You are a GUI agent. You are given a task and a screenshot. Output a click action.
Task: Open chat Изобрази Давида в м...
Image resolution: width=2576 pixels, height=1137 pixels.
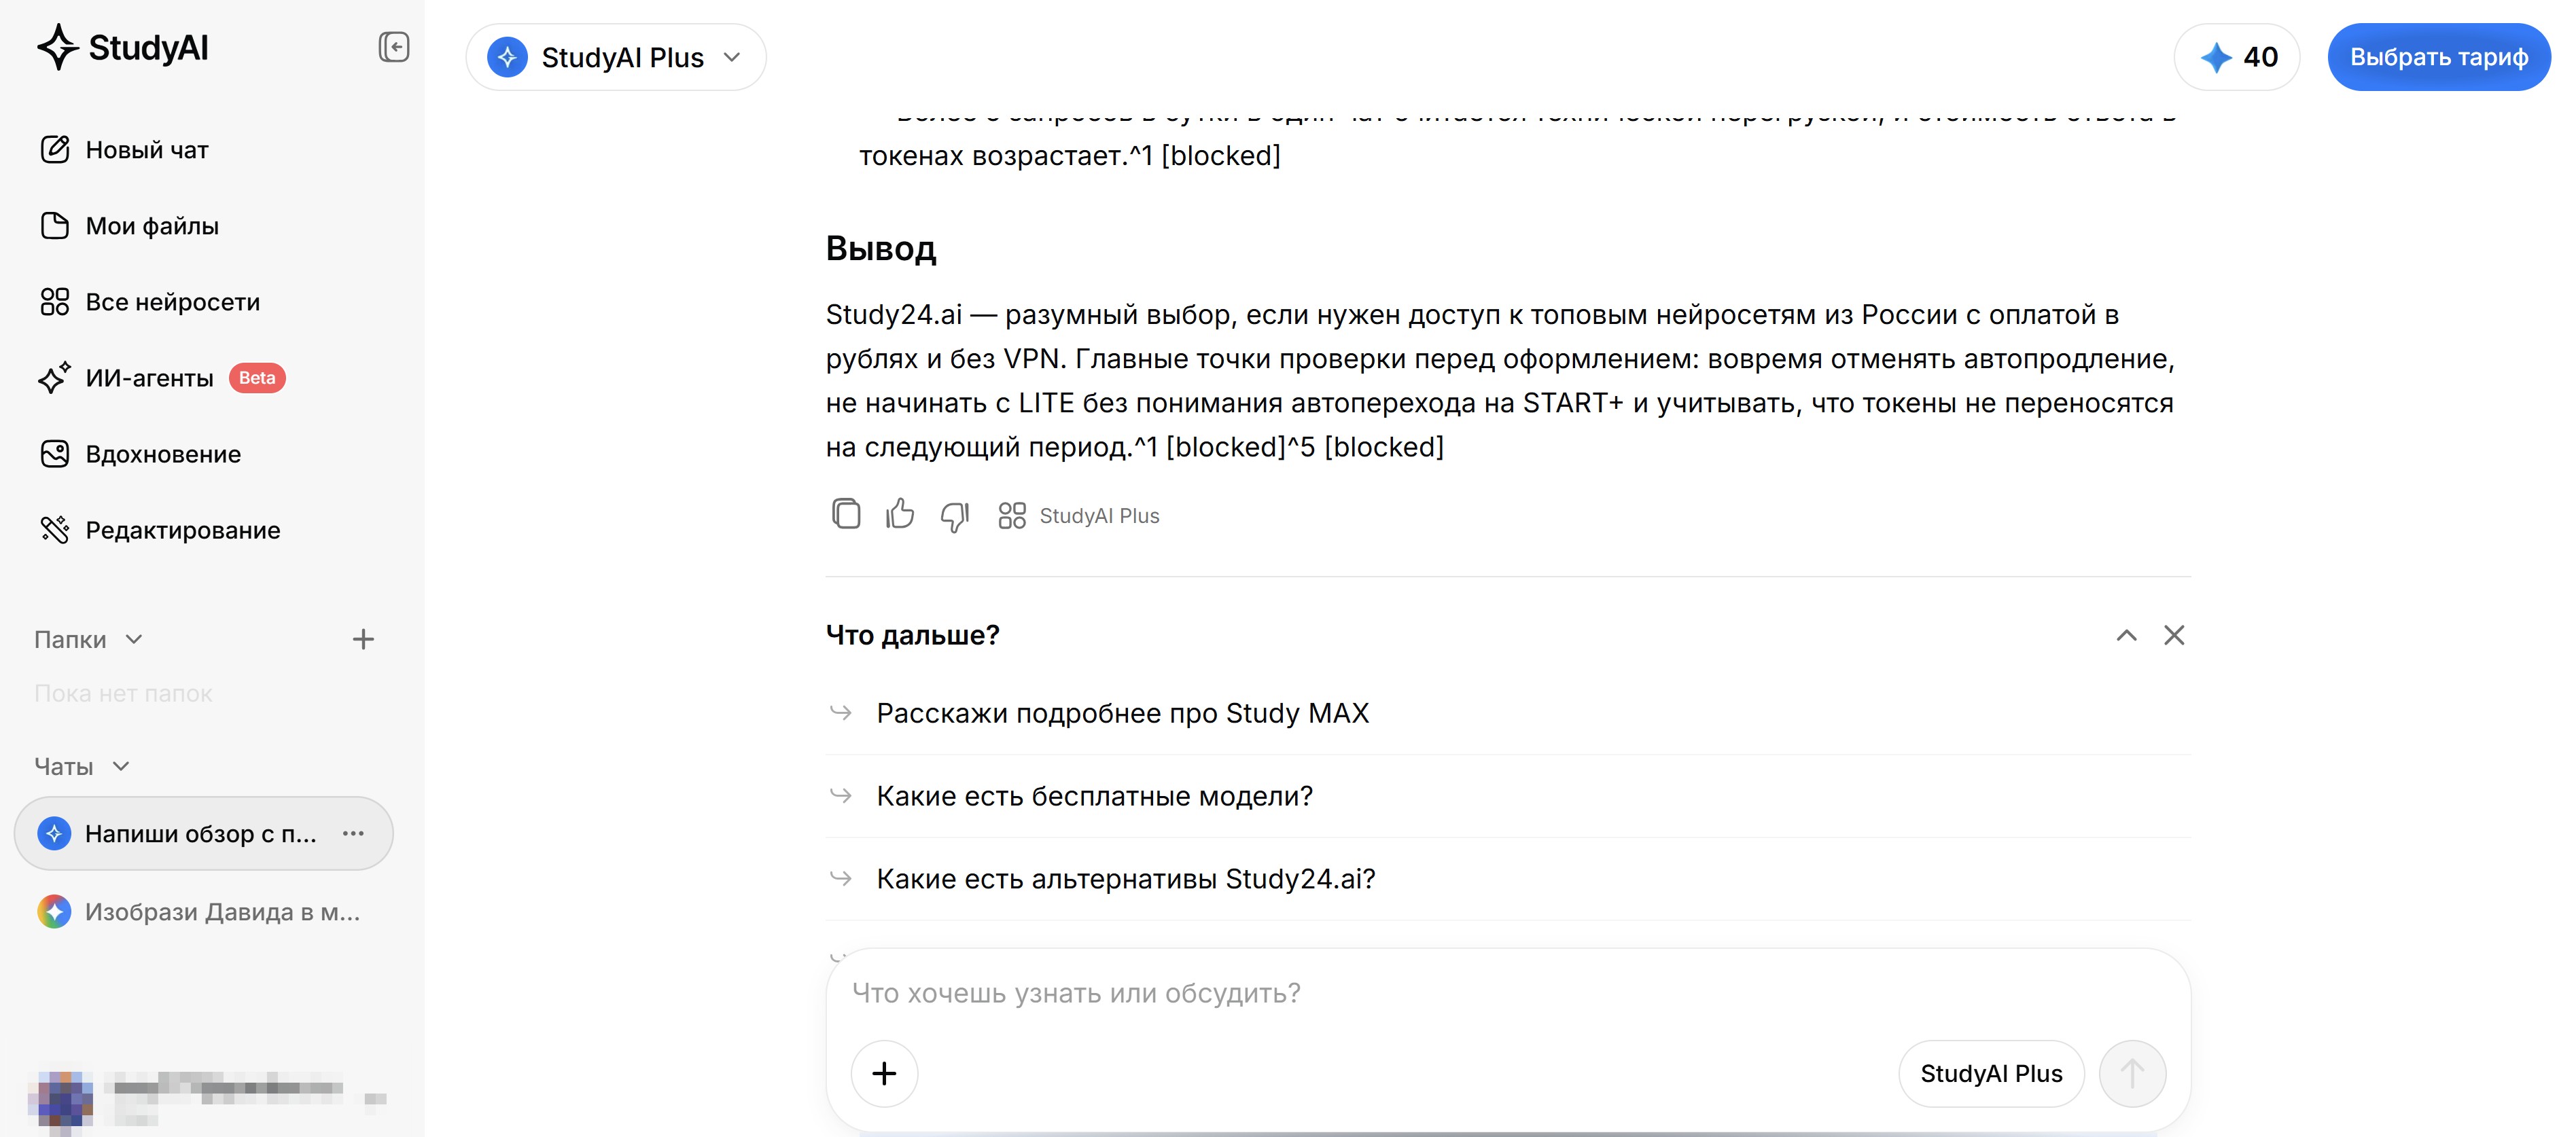(203, 911)
